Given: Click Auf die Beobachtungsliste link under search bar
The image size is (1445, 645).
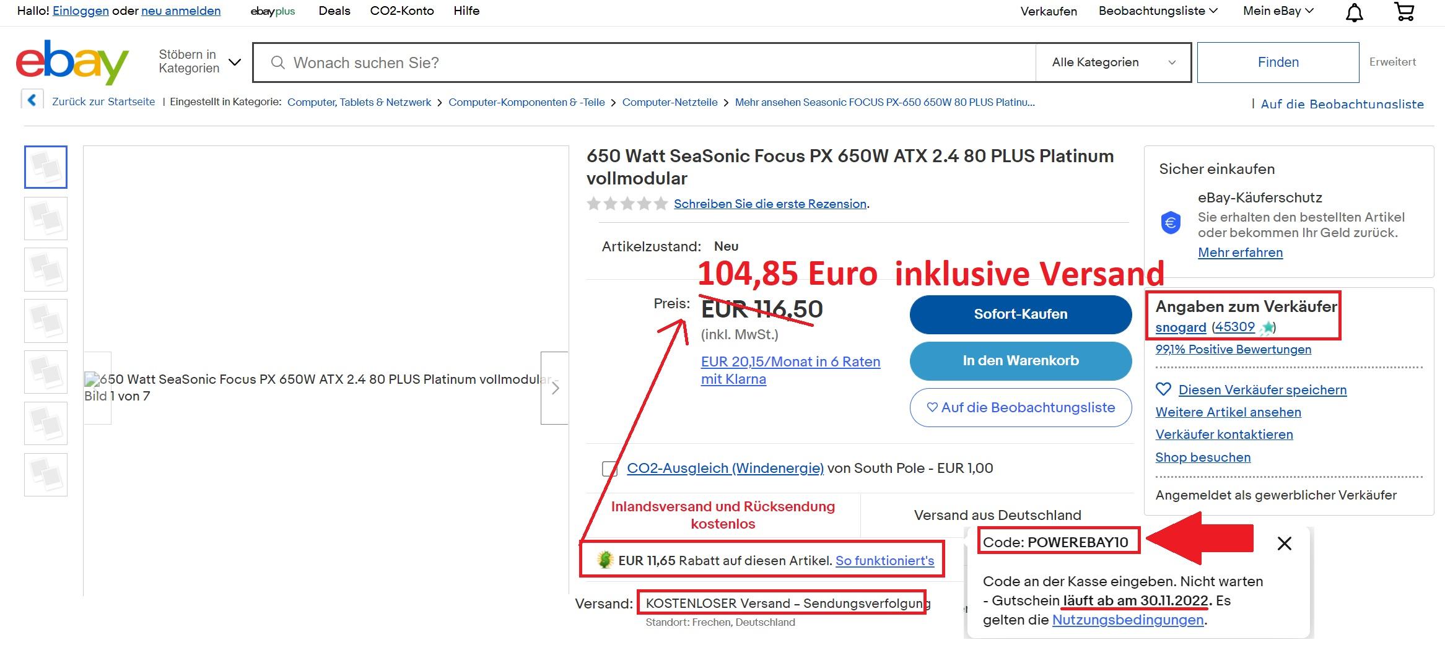Looking at the screenshot, I should tap(1342, 104).
